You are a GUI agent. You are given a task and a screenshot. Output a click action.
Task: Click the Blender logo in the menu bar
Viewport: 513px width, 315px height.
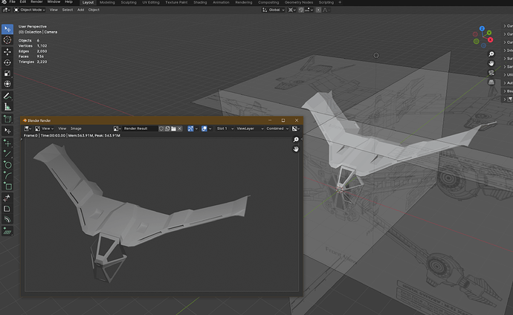click(x=4, y=2)
